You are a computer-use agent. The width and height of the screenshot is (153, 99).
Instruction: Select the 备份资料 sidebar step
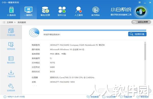tap(11, 60)
